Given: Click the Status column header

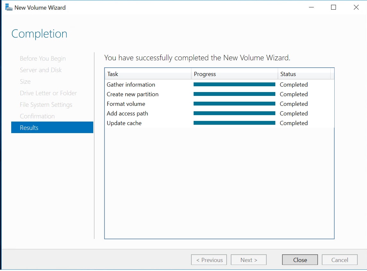Looking at the screenshot, I should click(x=304, y=74).
